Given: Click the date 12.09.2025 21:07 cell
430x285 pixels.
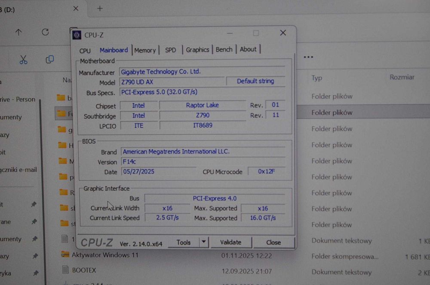Looking at the screenshot, I should (246, 271).
